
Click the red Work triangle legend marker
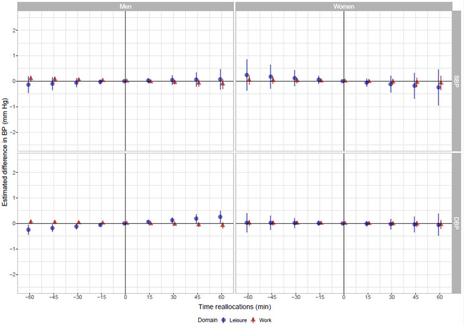[253, 320]
